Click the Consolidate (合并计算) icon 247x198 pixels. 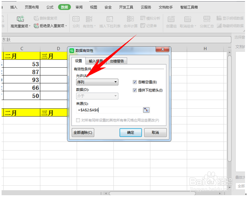pyautogui.click(x=130, y=19)
